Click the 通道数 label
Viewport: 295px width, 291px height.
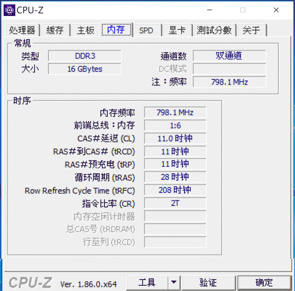coord(173,56)
